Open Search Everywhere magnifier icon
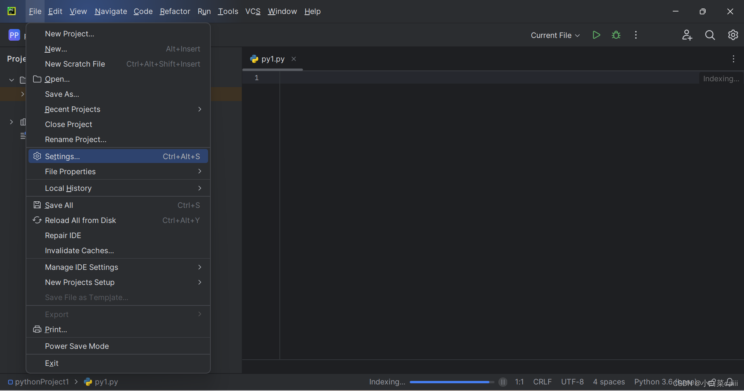Image resolution: width=744 pixels, height=391 pixels. coord(710,35)
